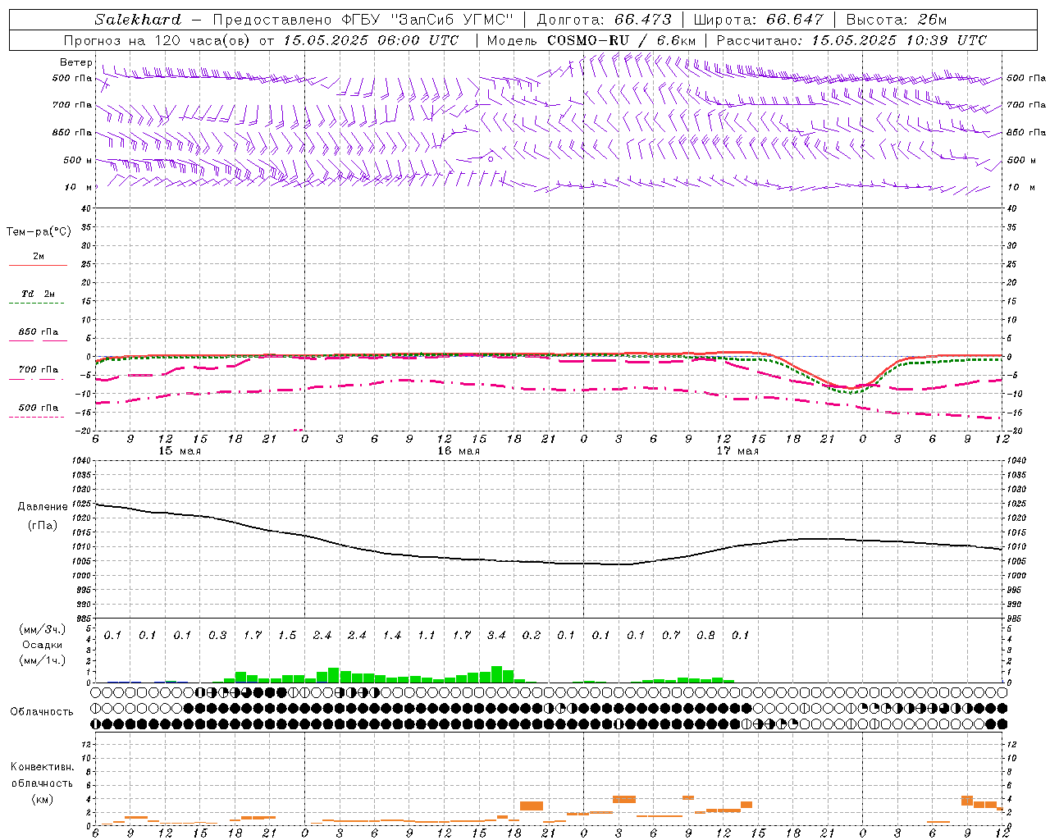
Task: Select the "Модель COSMO-RU / 6.6км" text
Action: (591, 40)
